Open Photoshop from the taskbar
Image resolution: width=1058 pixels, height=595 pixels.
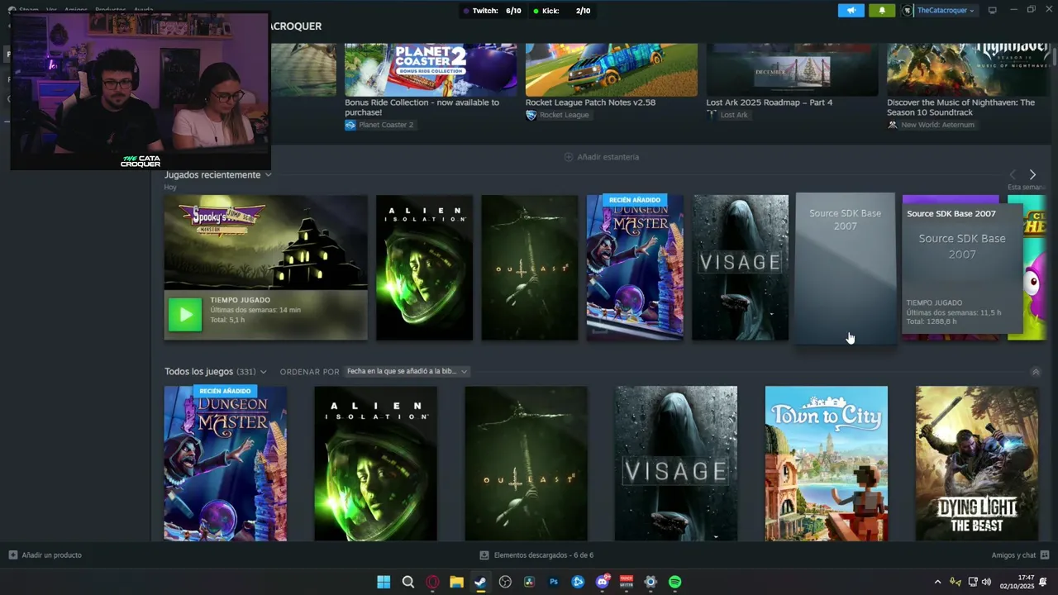554,582
